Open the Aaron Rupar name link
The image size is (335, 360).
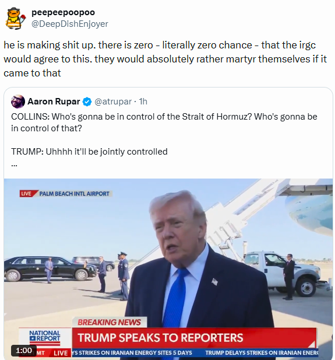click(54, 102)
